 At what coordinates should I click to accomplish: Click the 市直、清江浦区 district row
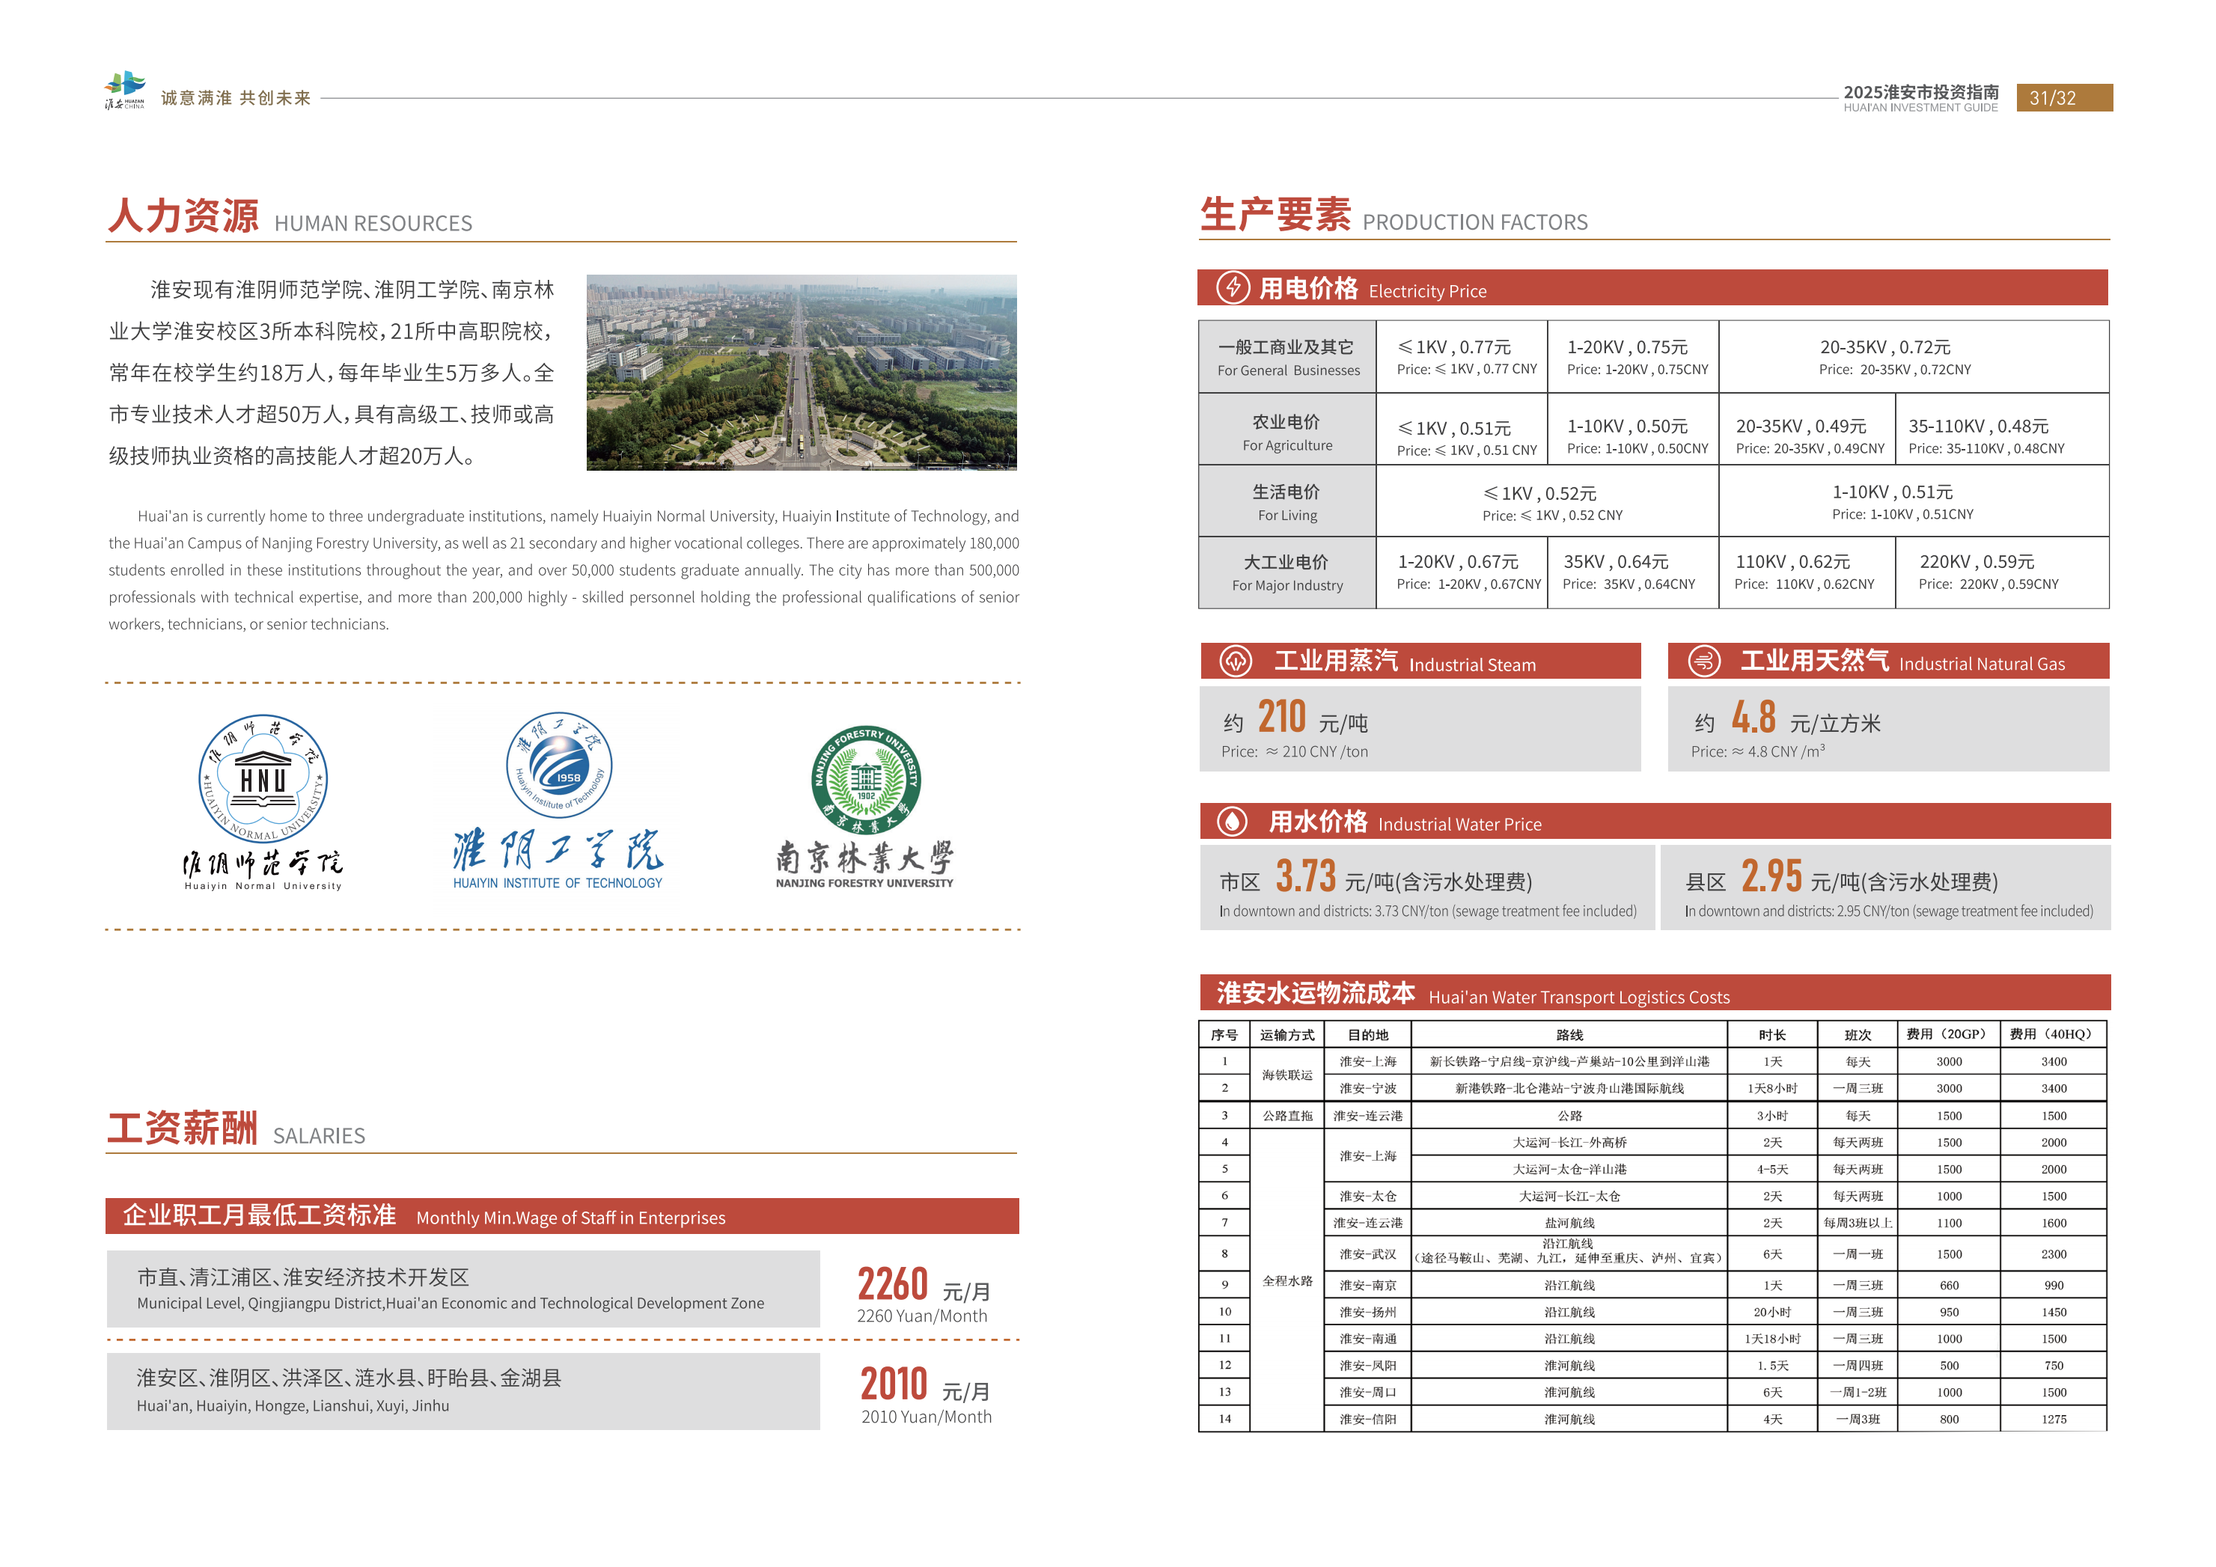coord(463,1289)
